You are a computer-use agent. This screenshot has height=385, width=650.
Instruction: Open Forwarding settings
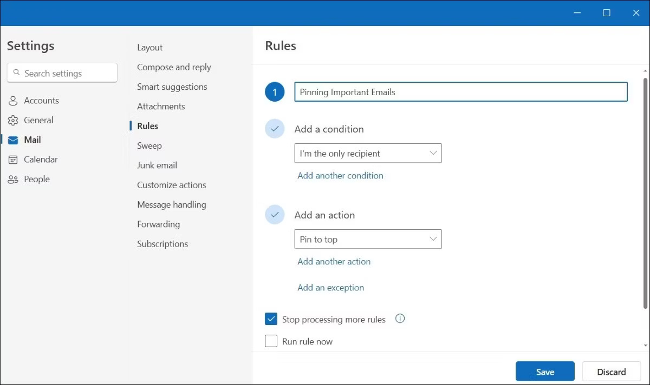click(158, 224)
